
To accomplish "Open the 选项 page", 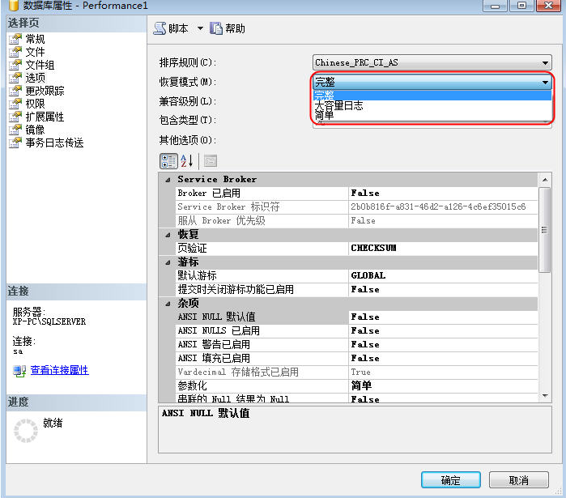I will click(x=35, y=78).
